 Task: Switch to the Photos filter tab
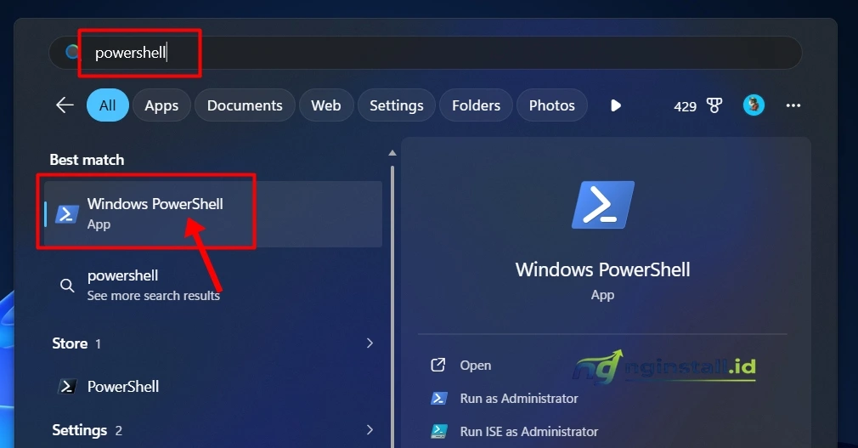point(552,105)
